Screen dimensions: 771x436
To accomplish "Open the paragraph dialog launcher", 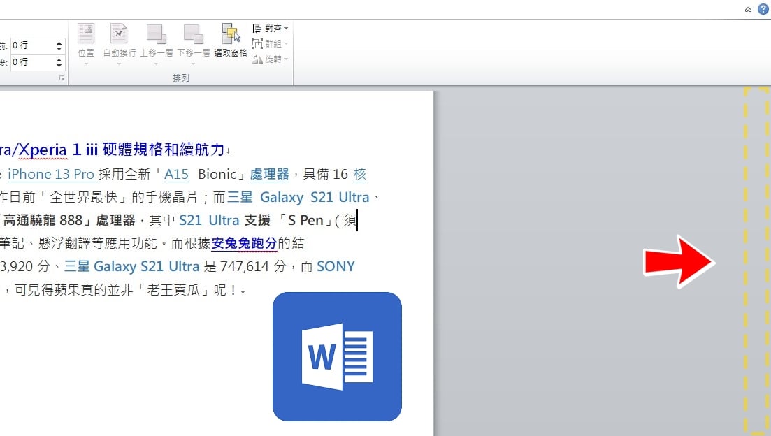I will pyautogui.click(x=62, y=78).
